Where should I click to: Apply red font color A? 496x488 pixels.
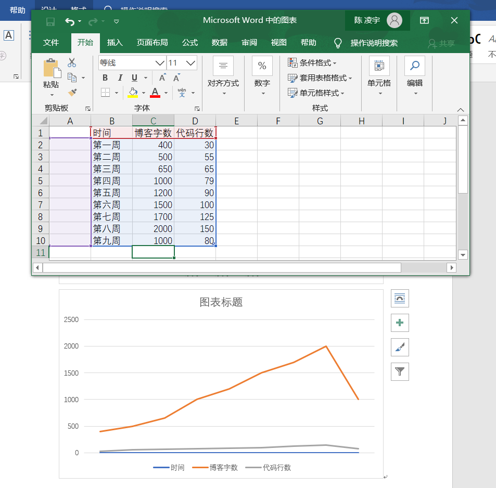pyautogui.click(x=155, y=93)
